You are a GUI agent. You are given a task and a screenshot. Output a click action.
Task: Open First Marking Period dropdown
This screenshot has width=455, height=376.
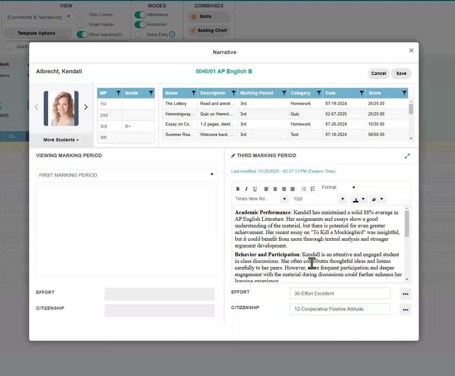click(126, 175)
